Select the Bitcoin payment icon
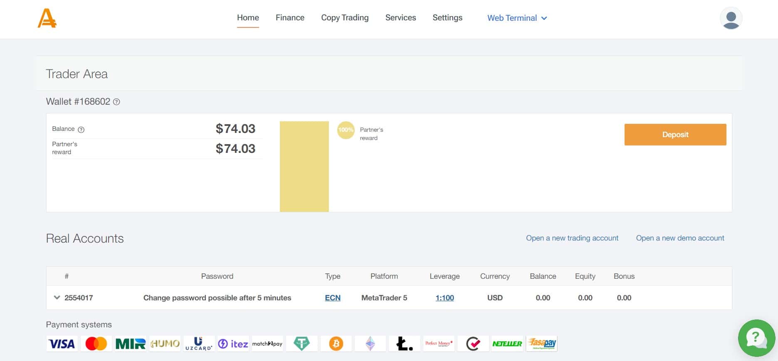The height and width of the screenshot is (361, 778). click(x=336, y=344)
